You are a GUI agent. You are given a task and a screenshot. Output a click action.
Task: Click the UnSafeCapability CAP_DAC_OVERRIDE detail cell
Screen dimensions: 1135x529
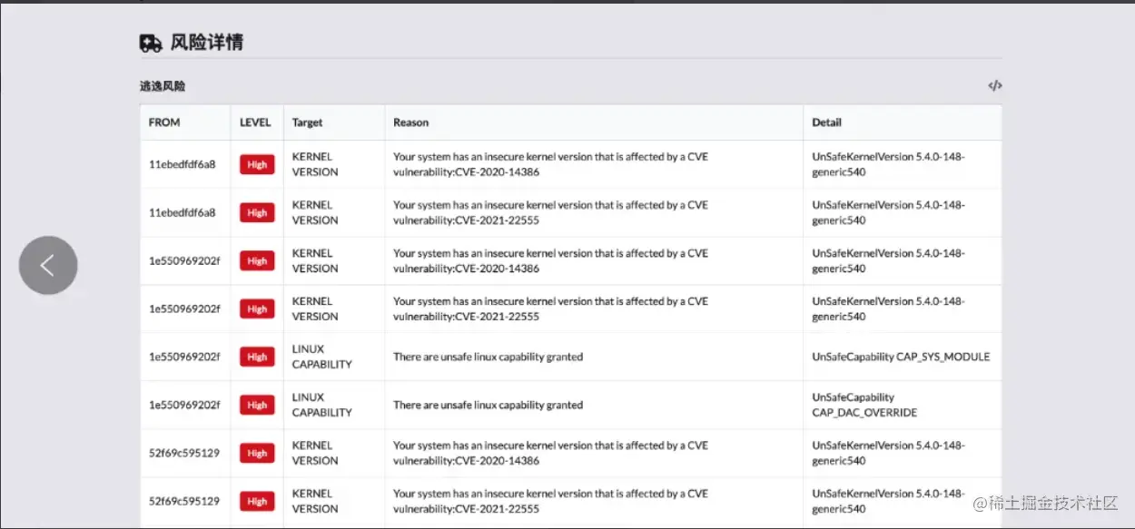(864, 405)
